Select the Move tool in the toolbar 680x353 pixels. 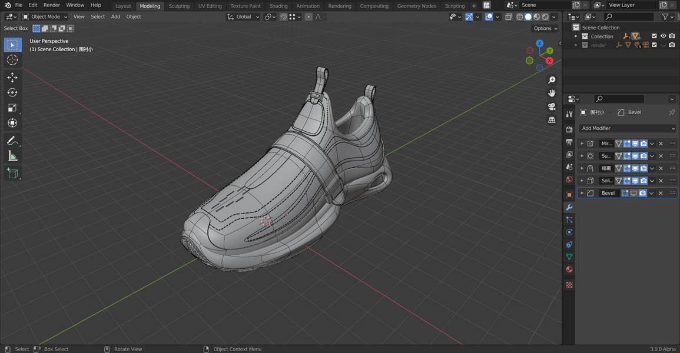pos(12,77)
